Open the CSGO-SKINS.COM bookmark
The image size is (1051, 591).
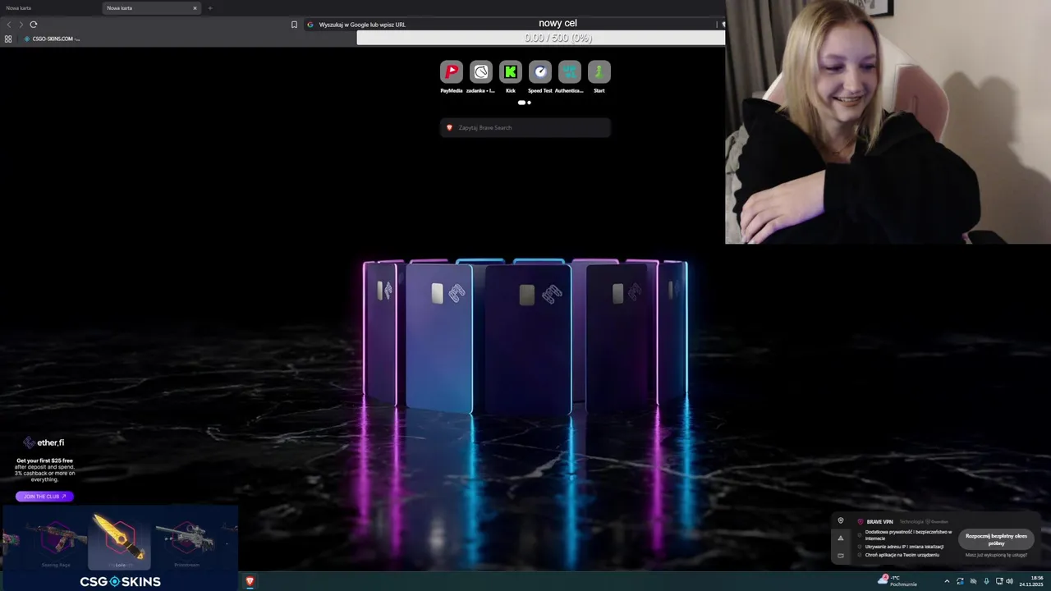pos(52,39)
